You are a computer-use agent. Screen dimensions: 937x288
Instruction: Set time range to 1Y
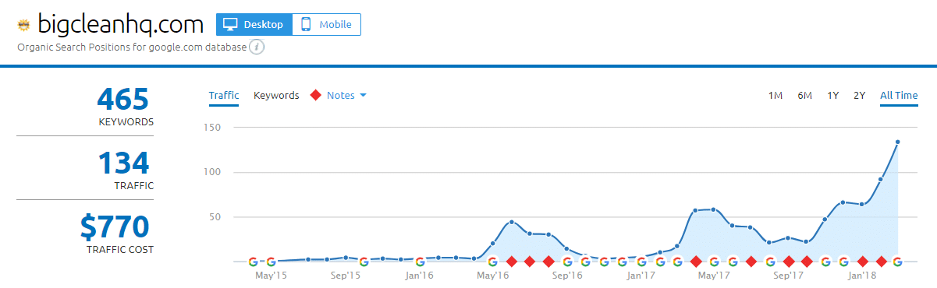pos(833,95)
